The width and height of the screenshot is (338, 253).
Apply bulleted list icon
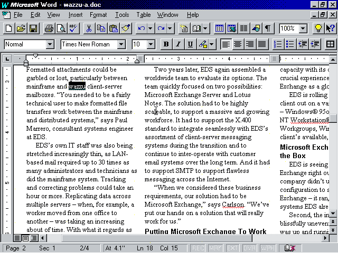(290, 44)
